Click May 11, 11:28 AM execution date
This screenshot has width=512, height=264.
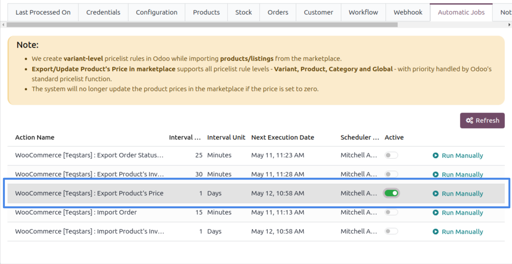[277, 174]
